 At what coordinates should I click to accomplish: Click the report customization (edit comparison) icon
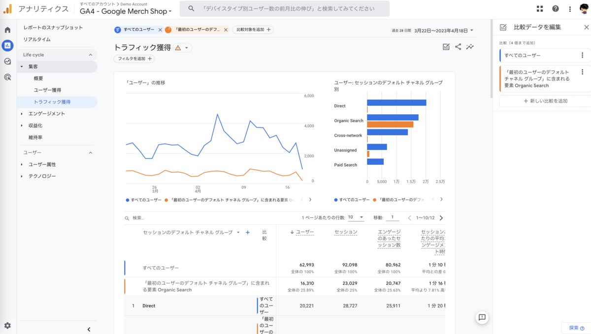coord(446,47)
